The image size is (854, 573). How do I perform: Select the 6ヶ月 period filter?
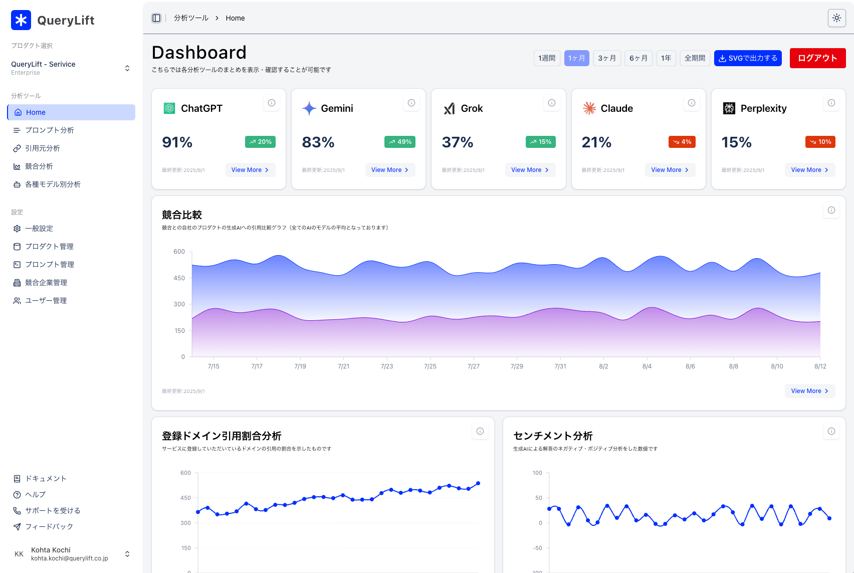pos(638,58)
